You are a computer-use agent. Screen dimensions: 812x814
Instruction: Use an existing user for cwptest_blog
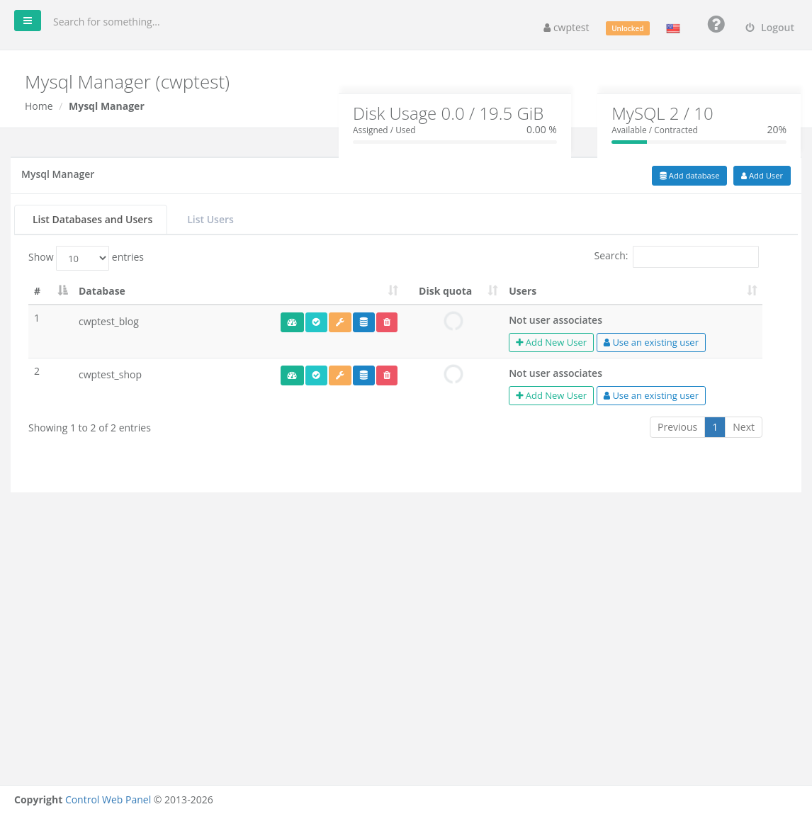click(x=651, y=343)
